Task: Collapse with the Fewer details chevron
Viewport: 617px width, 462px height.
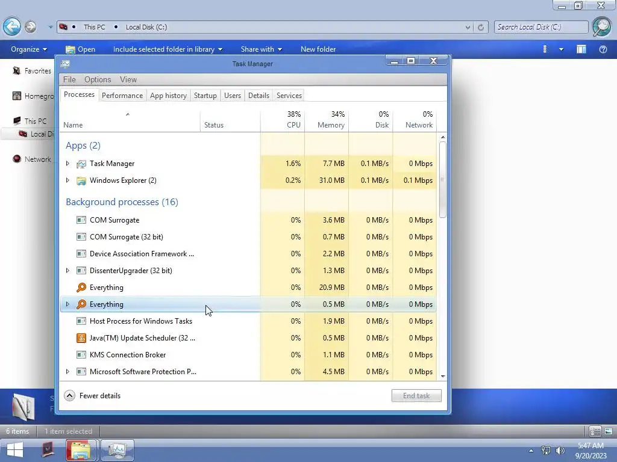Action: (x=70, y=396)
